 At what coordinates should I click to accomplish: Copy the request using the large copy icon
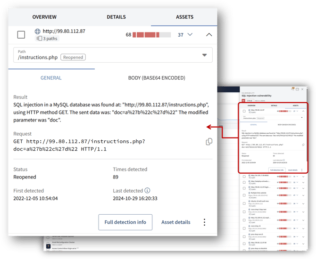point(209,142)
